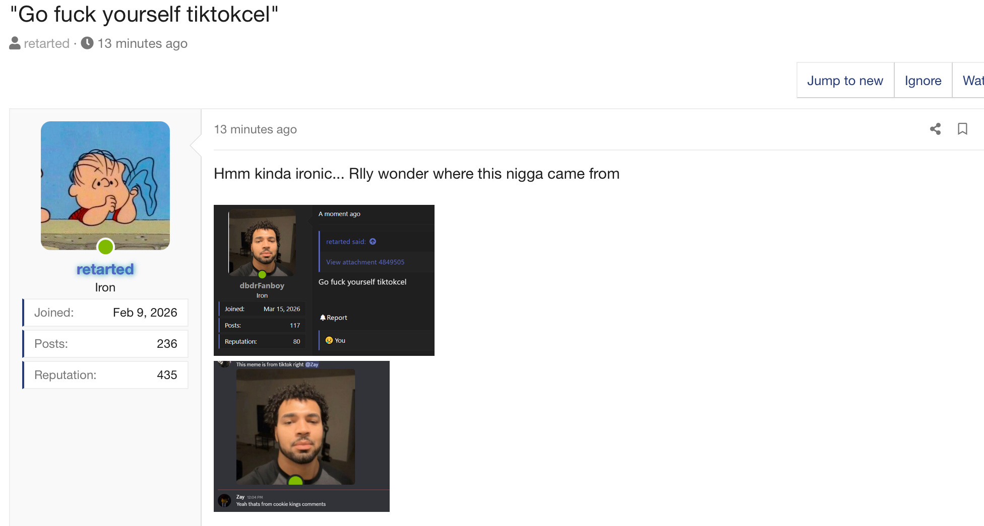This screenshot has height=526, width=984.
Task: Open the second attached chat screenshot
Action: 301,436
